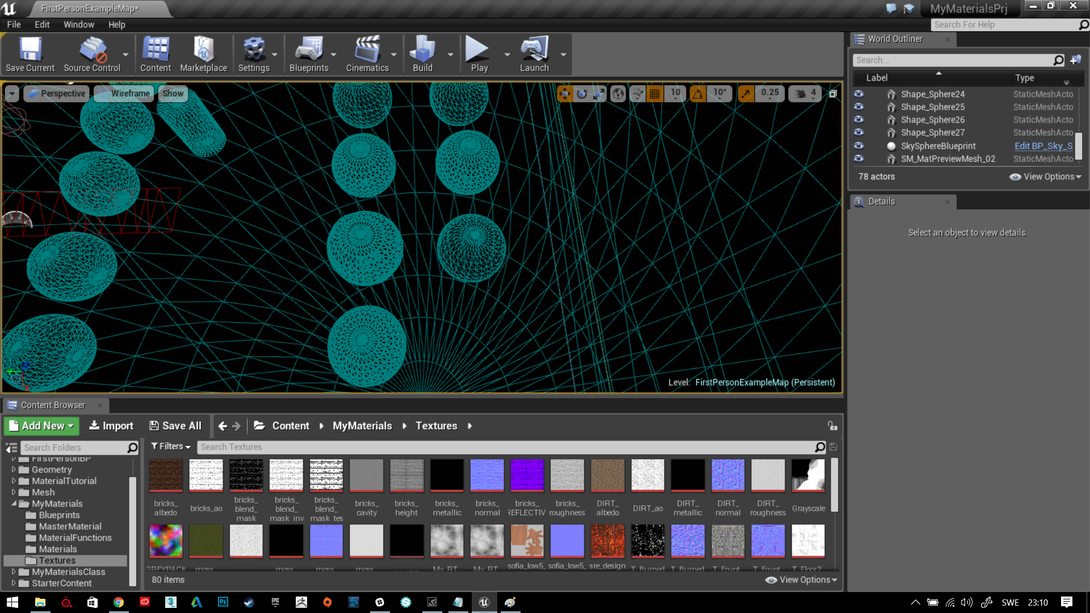The image size is (1090, 613).
Task: Open the viewport Show menu button
Action: coord(173,94)
